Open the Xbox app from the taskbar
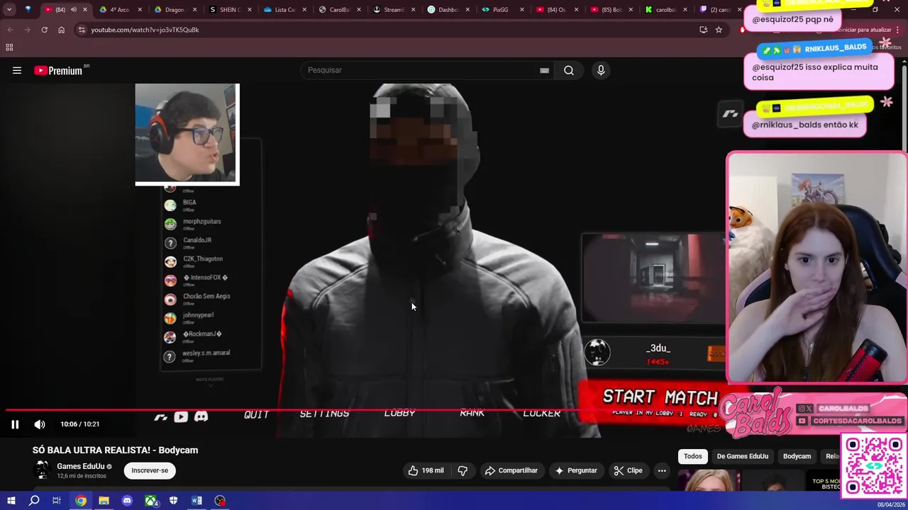 [x=150, y=501]
